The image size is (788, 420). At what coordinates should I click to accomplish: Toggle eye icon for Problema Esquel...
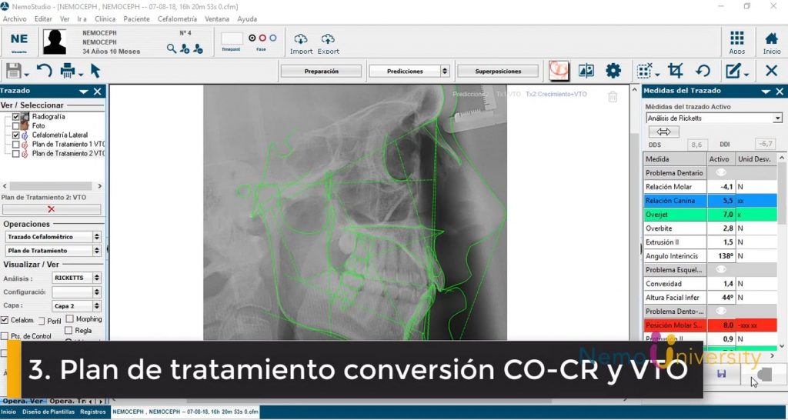click(x=720, y=270)
